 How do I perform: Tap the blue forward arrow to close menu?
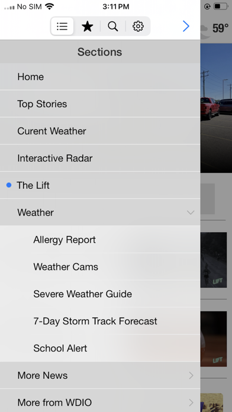186,26
